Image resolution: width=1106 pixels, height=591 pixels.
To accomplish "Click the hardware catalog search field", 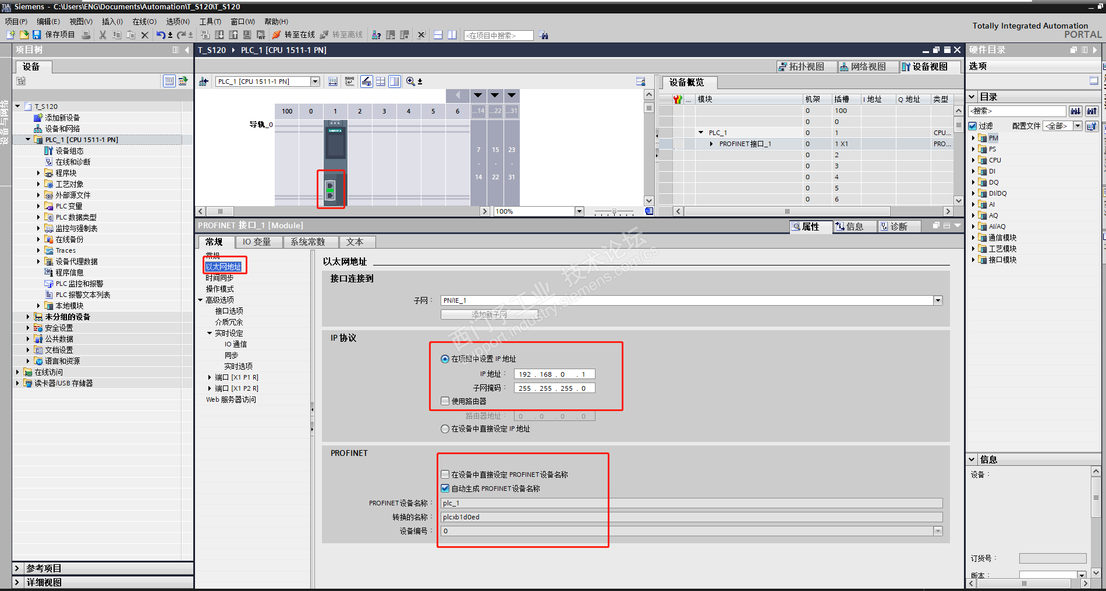I will point(1018,111).
